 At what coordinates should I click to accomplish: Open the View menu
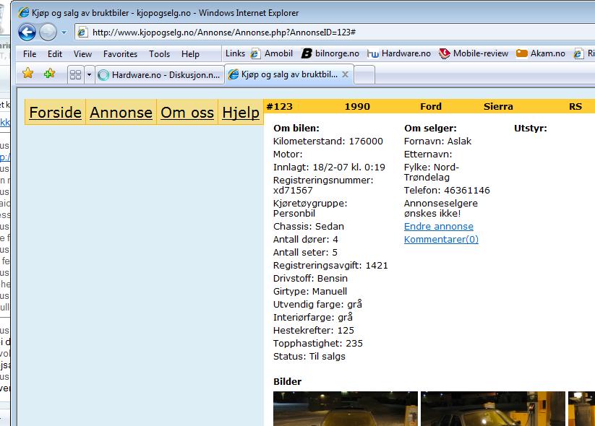click(x=82, y=54)
